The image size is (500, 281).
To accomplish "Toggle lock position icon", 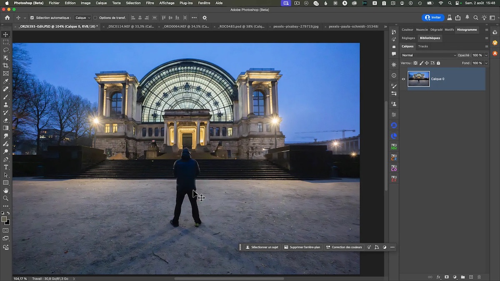I will (427, 63).
